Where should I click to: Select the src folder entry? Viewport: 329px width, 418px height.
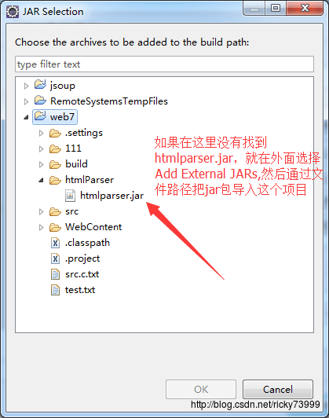coord(72,211)
